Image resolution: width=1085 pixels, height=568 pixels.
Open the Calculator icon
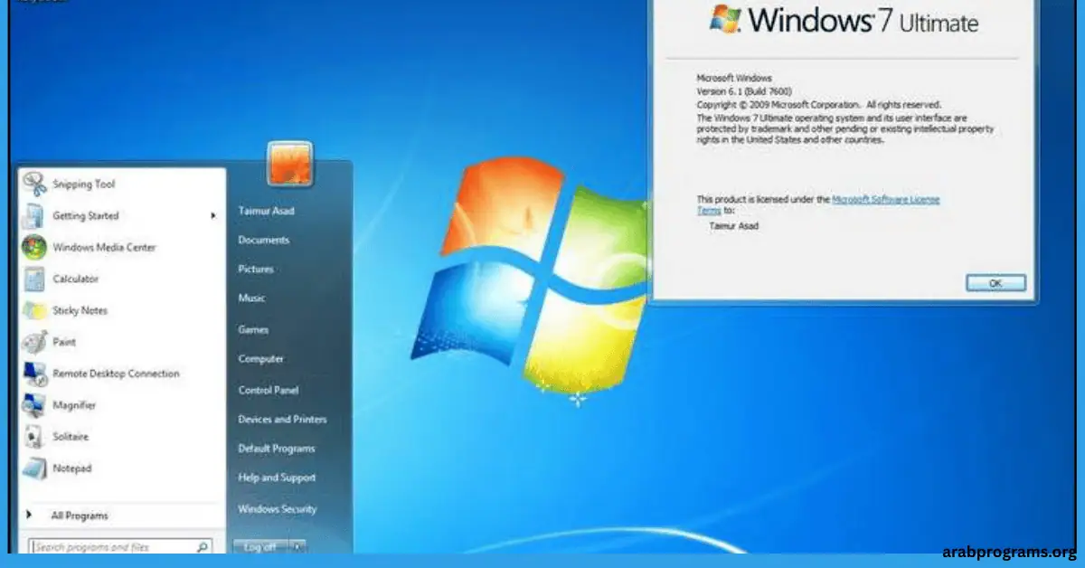tap(34, 279)
